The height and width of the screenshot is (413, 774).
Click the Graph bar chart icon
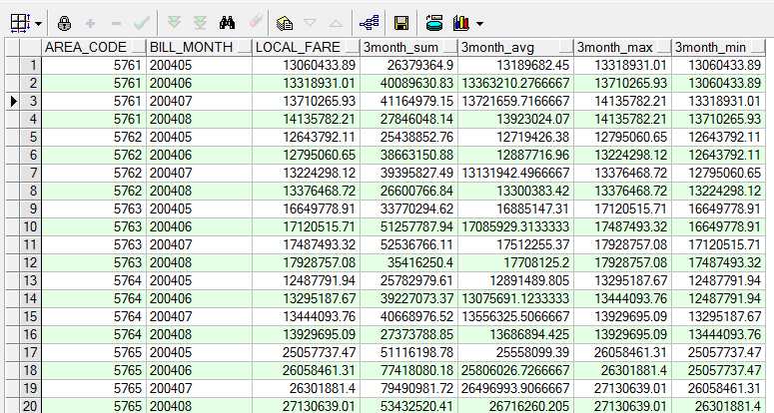(461, 23)
